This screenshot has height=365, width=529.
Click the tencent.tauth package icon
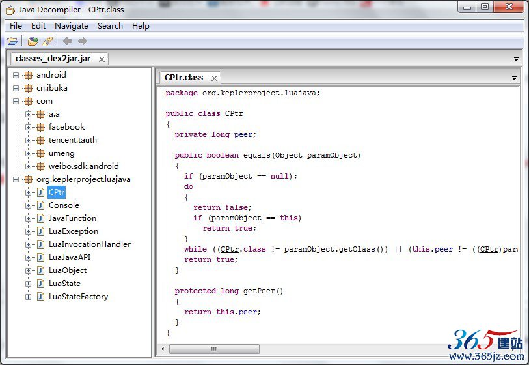40,140
